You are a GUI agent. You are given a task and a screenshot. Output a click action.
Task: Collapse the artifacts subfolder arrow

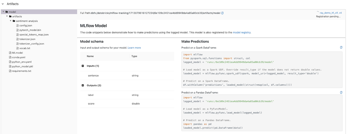pos(7,16)
